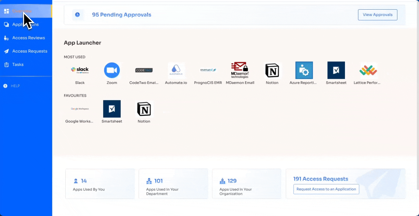Click the 191 Access Requests heading
The image size is (419, 216).
(x=321, y=179)
